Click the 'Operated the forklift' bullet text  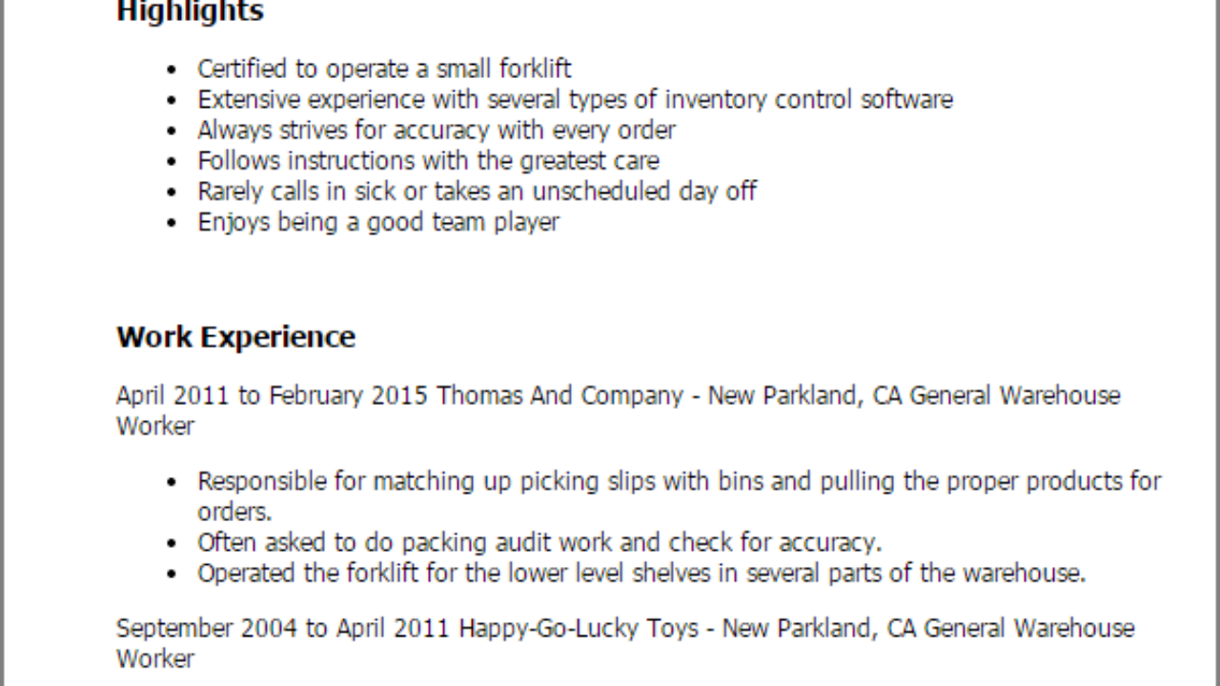point(641,574)
